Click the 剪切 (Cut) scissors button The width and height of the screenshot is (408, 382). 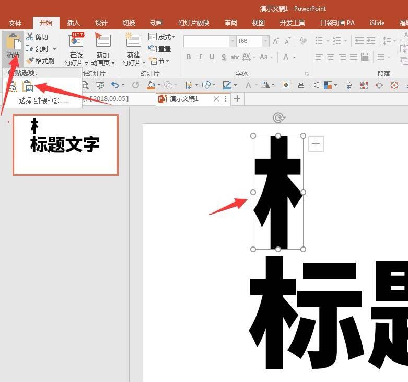37,37
